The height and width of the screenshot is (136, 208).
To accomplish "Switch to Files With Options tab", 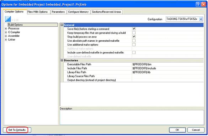I will pyautogui.click(x=38, y=12).
